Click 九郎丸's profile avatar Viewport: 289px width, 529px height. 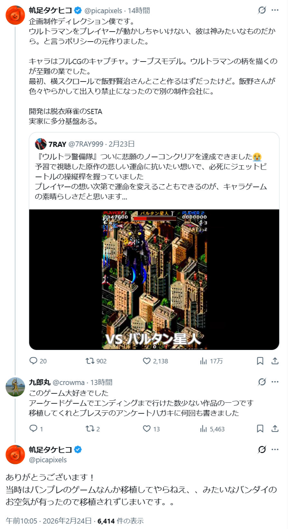click(x=15, y=387)
